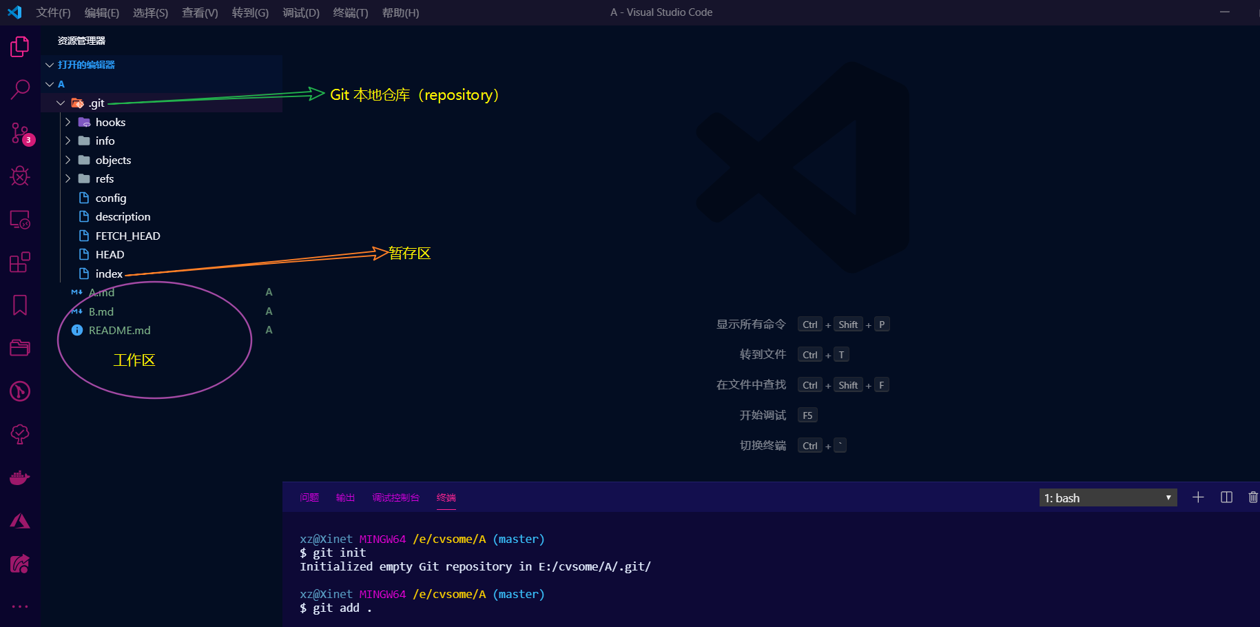Show additional activity bar views ellipsis
Image resolution: width=1260 pixels, height=627 pixels.
coord(20,606)
